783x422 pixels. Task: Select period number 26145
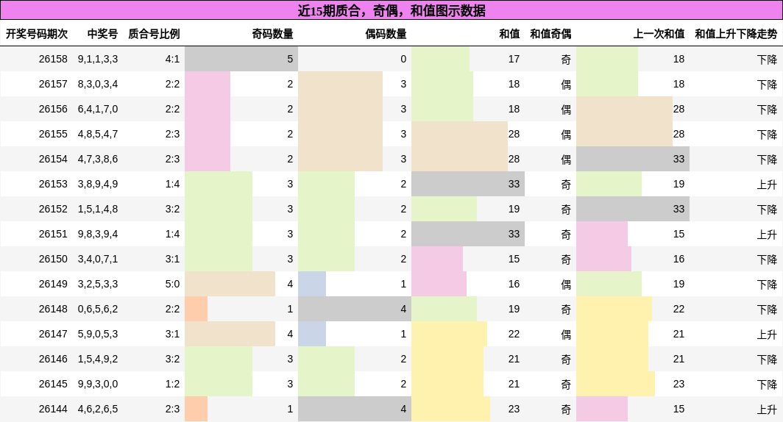(x=53, y=384)
